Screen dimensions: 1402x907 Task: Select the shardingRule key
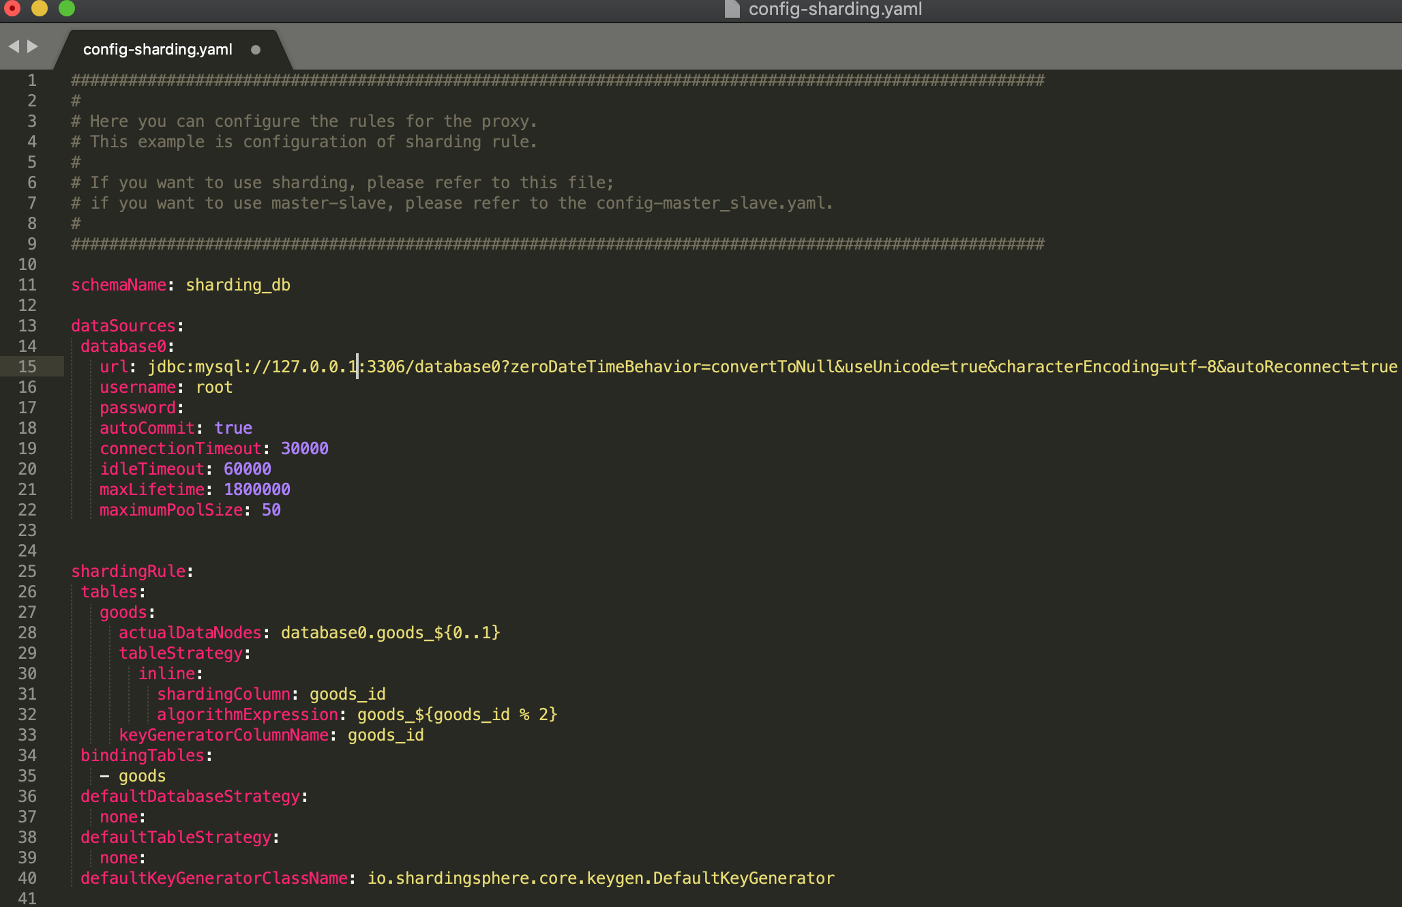[128, 571]
